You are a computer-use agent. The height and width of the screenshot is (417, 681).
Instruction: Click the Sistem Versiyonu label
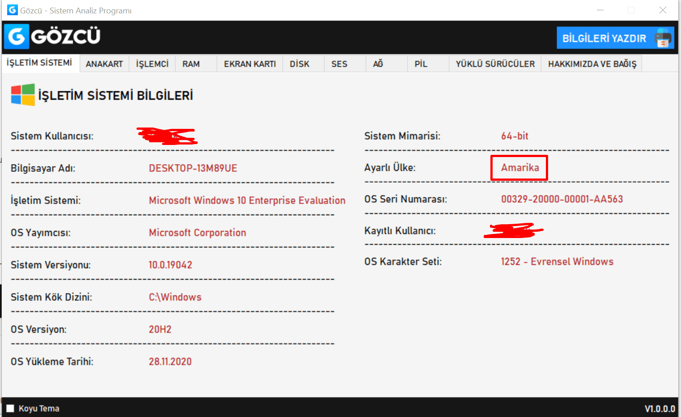click(51, 265)
